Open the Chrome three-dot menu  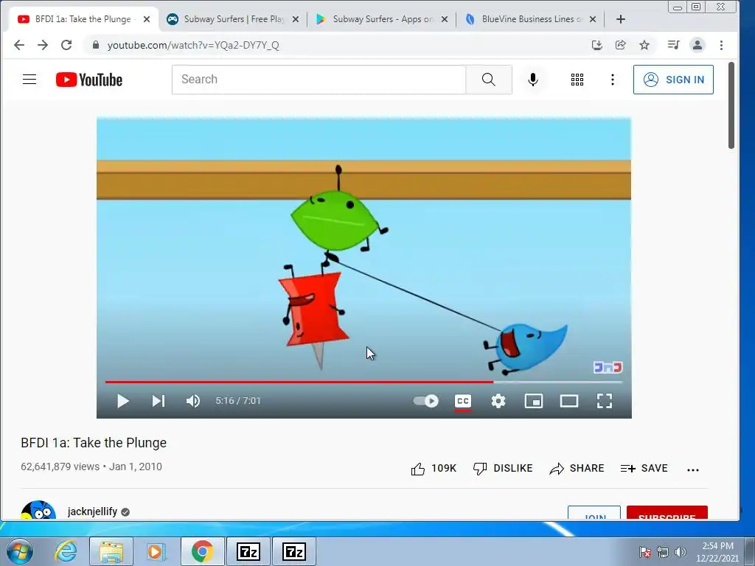721,45
